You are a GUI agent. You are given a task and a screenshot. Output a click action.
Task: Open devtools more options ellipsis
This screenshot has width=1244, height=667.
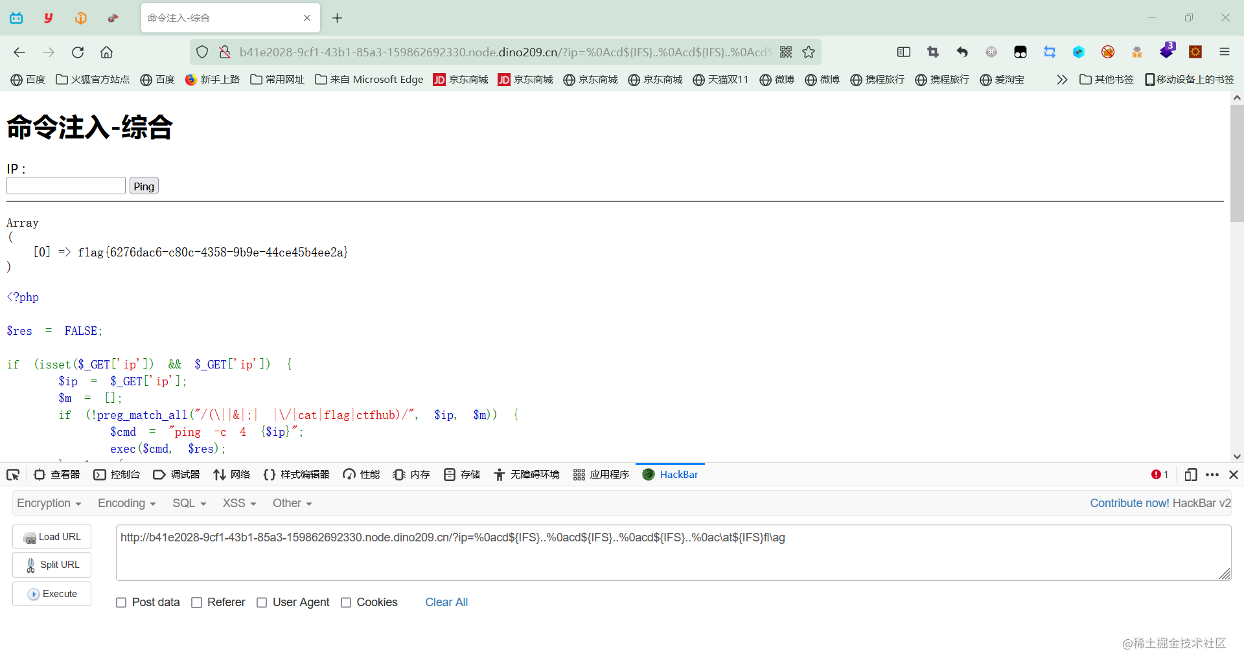coord(1212,475)
